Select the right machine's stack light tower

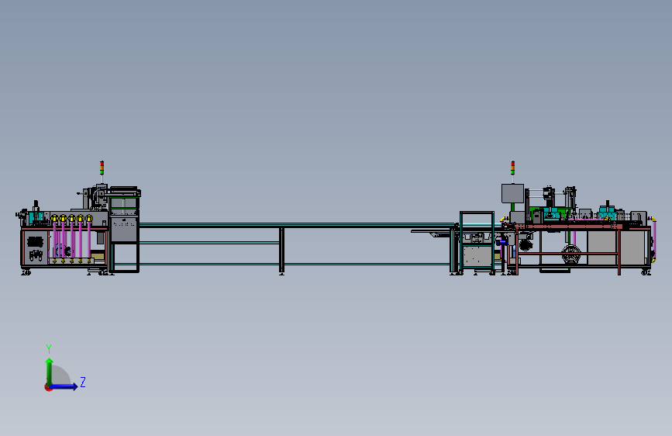click(512, 168)
